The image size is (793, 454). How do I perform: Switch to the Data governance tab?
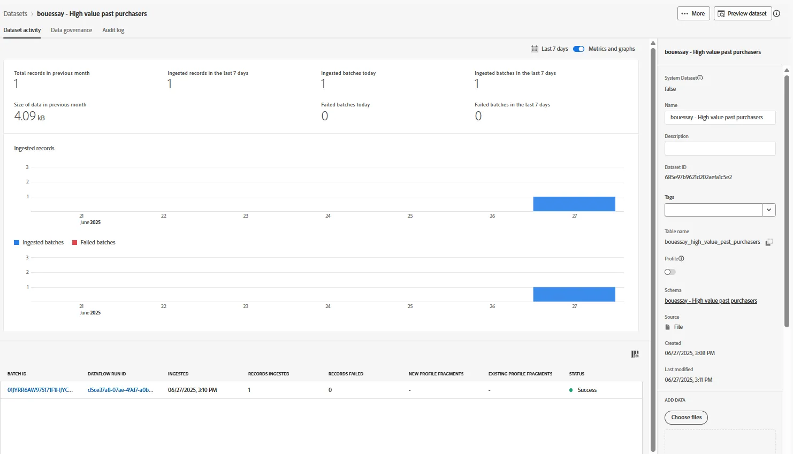pyautogui.click(x=71, y=30)
